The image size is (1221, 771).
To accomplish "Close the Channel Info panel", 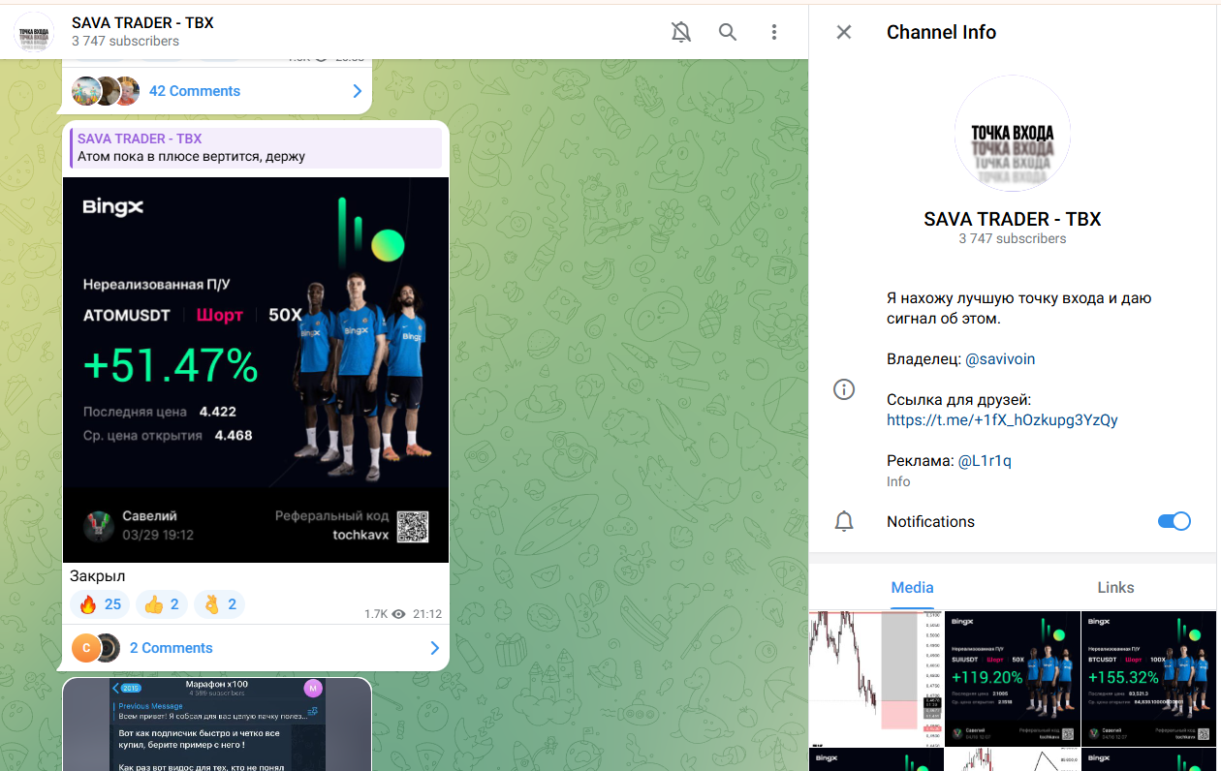I will coord(844,32).
